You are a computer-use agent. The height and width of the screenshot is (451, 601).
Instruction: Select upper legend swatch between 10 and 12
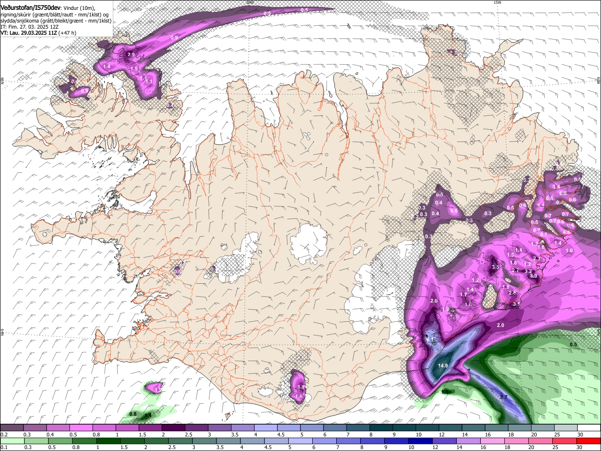point(427,428)
